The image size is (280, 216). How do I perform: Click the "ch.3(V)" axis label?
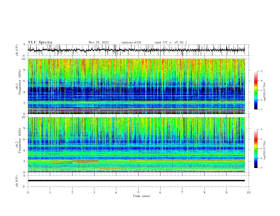[17, 181]
